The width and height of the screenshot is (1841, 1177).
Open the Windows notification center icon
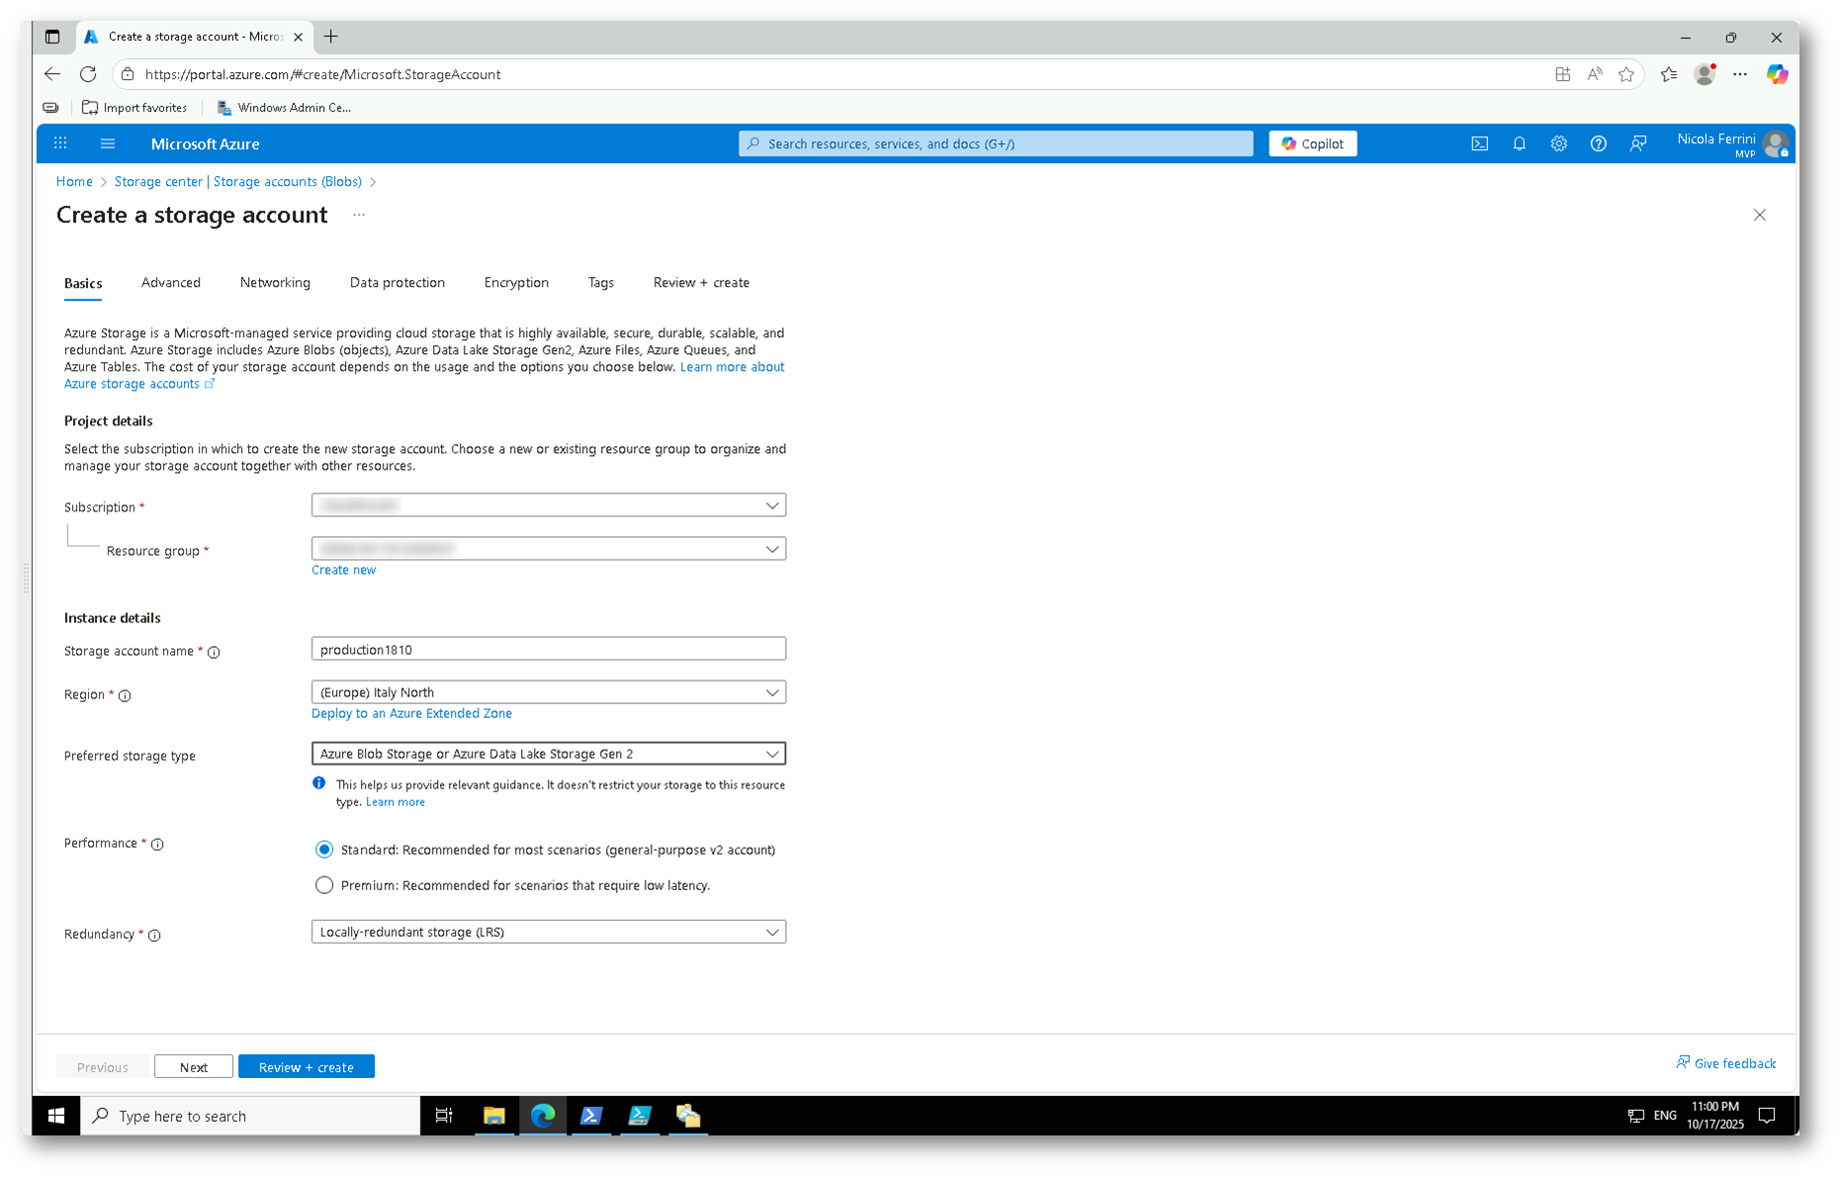click(1768, 1116)
